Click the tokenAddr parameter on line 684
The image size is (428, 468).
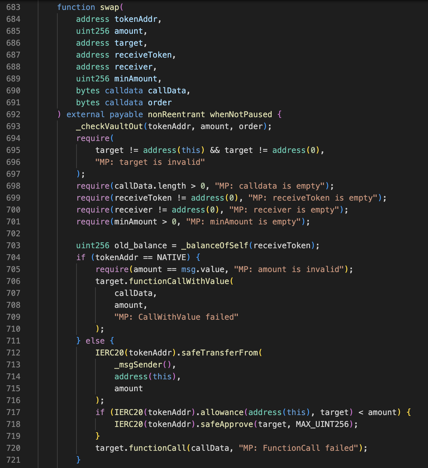(136, 19)
